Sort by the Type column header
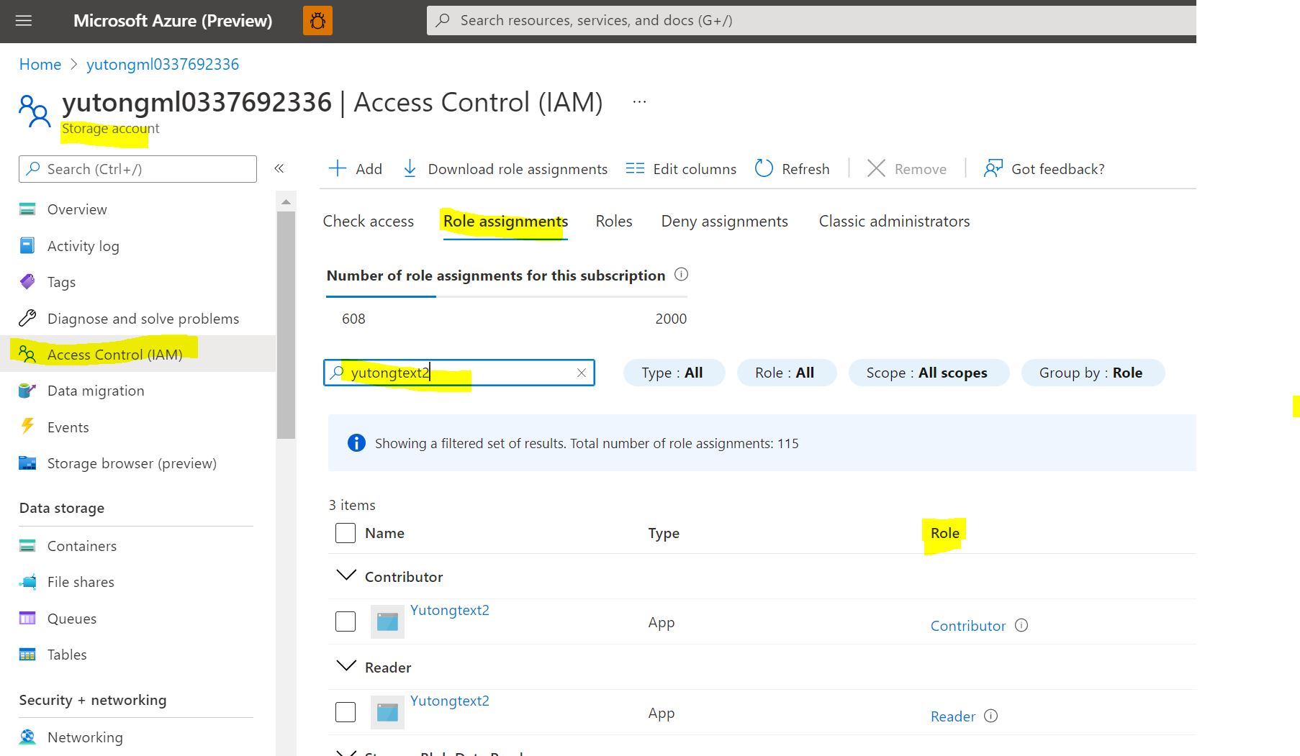The image size is (1300, 756). 664,533
